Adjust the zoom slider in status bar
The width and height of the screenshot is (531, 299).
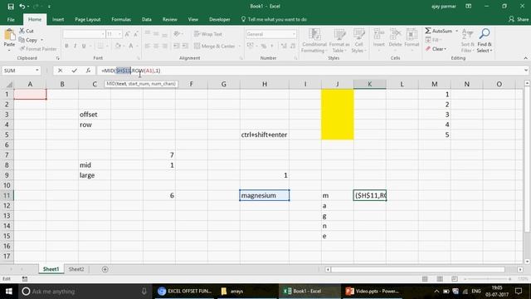click(x=488, y=279)
